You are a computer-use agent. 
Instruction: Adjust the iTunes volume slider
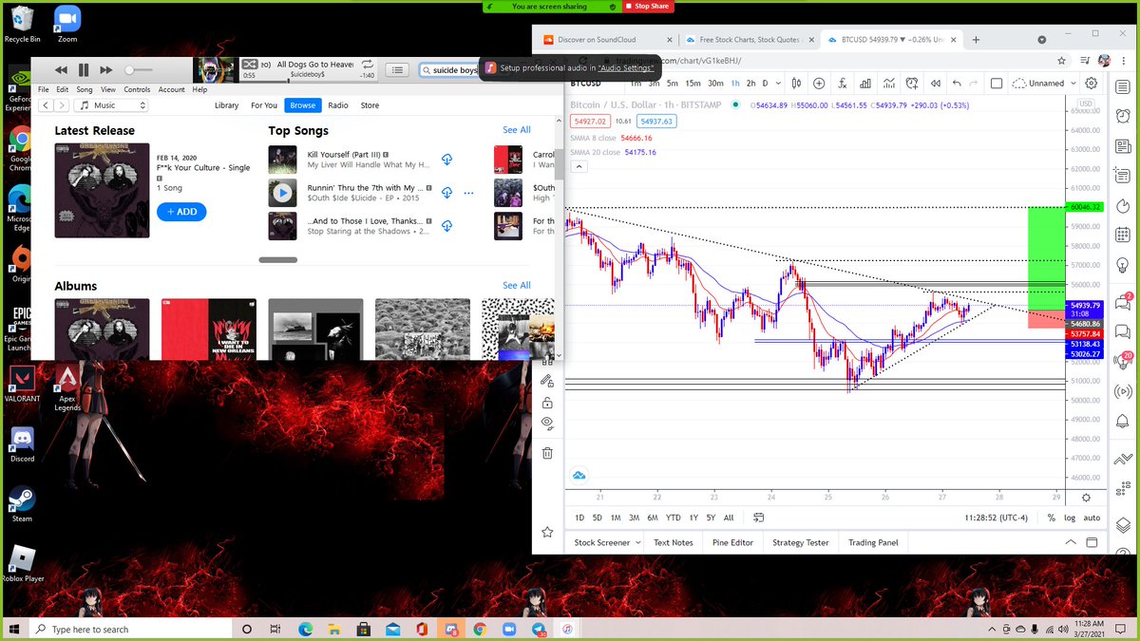138,70
